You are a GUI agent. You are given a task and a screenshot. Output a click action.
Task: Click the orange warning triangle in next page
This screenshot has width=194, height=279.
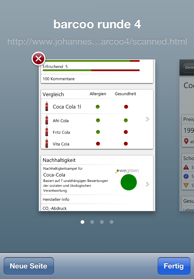point(186,185)
